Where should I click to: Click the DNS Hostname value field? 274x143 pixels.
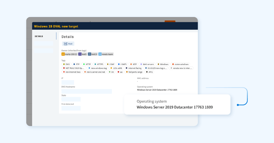coord(87,91)
